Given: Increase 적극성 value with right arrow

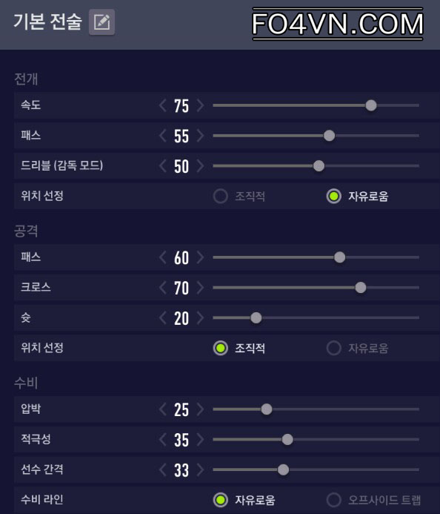Looking at the screenshot, I should coord(200,440).
